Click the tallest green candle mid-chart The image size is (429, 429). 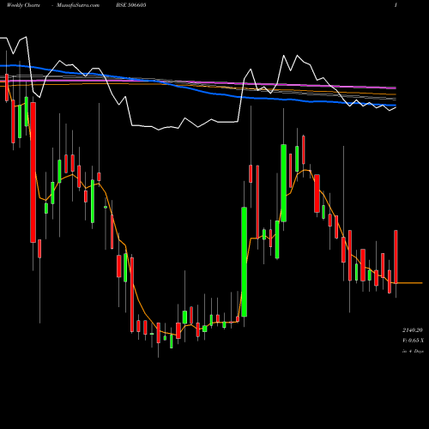click(x=245, y=262)
